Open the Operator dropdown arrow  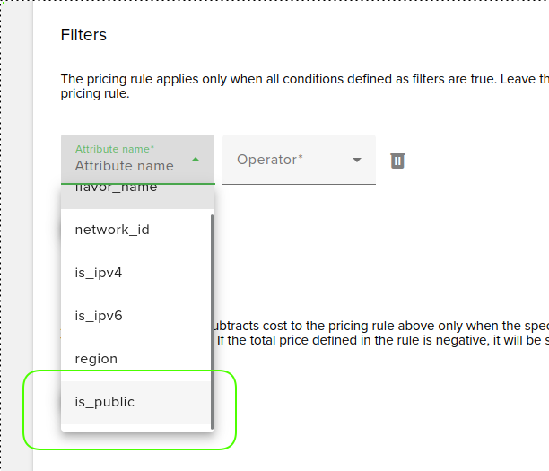[357, 161]
